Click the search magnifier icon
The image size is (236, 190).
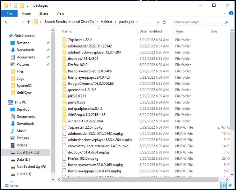227,22
